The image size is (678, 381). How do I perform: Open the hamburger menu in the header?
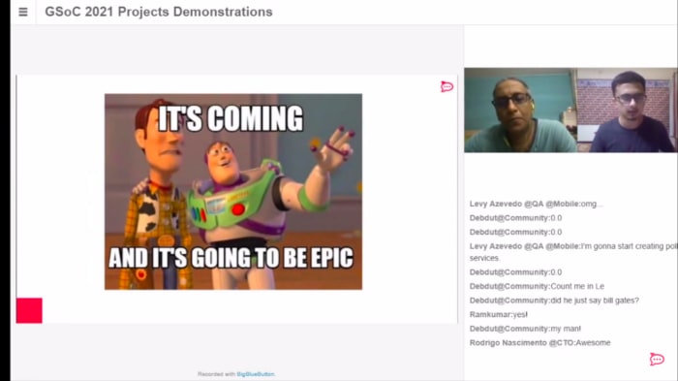[23, 13]
